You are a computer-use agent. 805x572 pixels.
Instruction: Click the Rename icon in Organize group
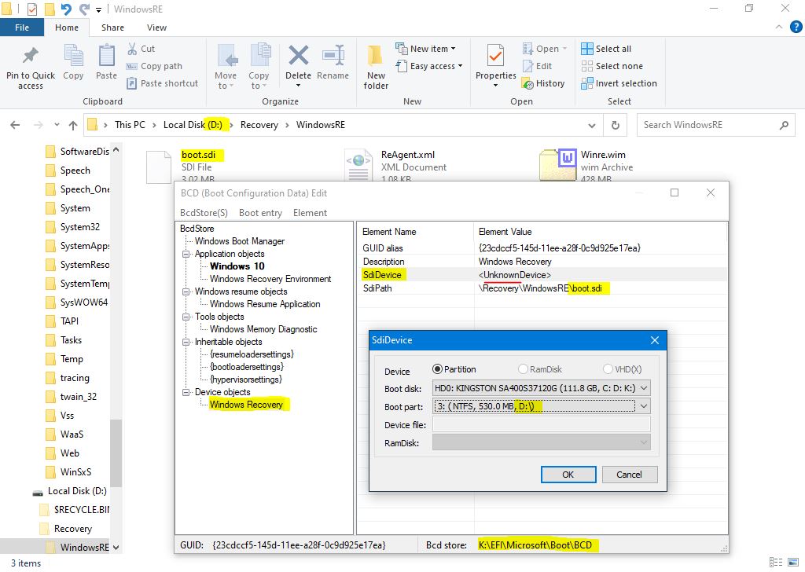[x=333, y=57]
